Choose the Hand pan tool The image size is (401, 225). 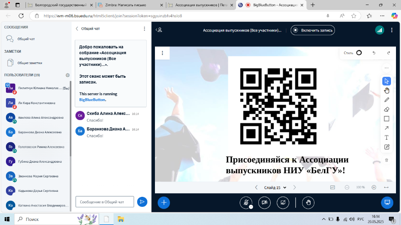(386, 90)
